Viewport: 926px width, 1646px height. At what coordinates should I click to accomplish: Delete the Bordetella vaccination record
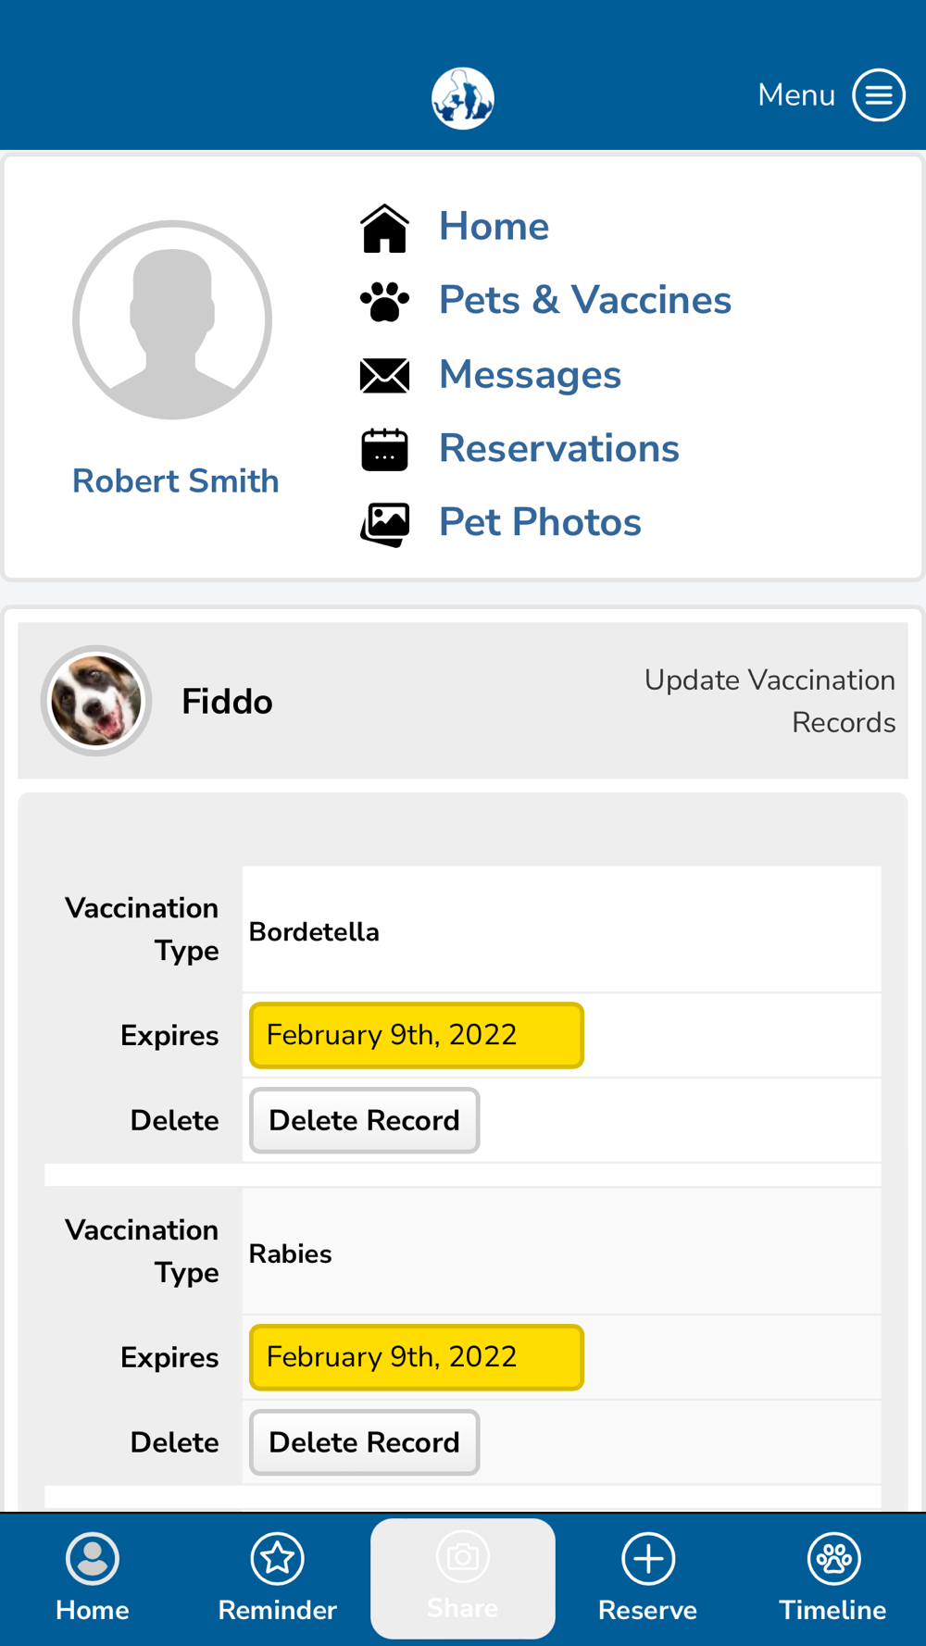tap(364, 1120)
